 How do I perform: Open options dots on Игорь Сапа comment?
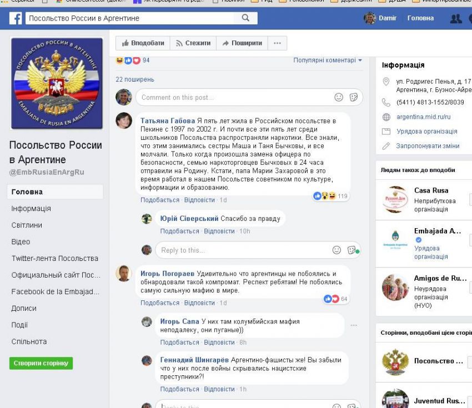354,325
